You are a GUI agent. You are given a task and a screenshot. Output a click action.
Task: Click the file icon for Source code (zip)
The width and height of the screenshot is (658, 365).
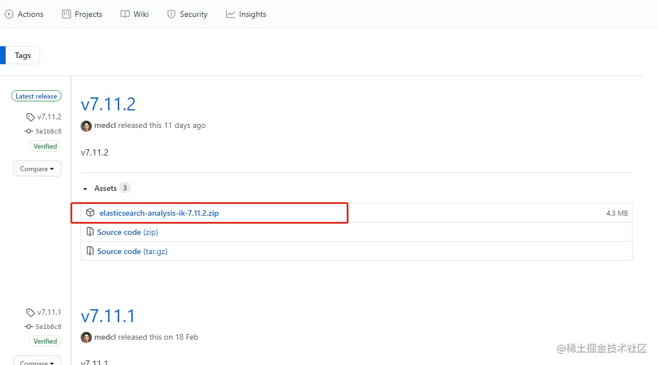[90, 232]
